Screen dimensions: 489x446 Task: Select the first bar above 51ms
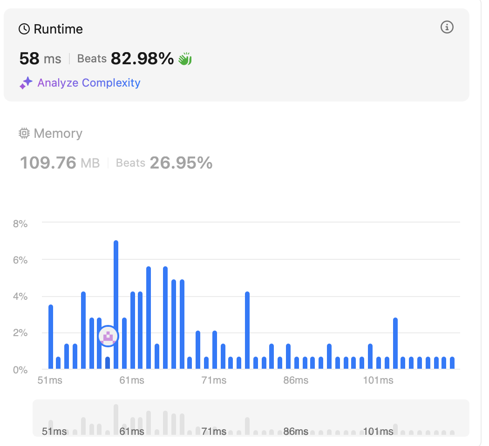coord(51,337)
